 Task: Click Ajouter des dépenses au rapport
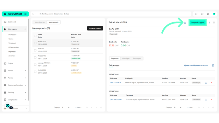coord(196,65)
